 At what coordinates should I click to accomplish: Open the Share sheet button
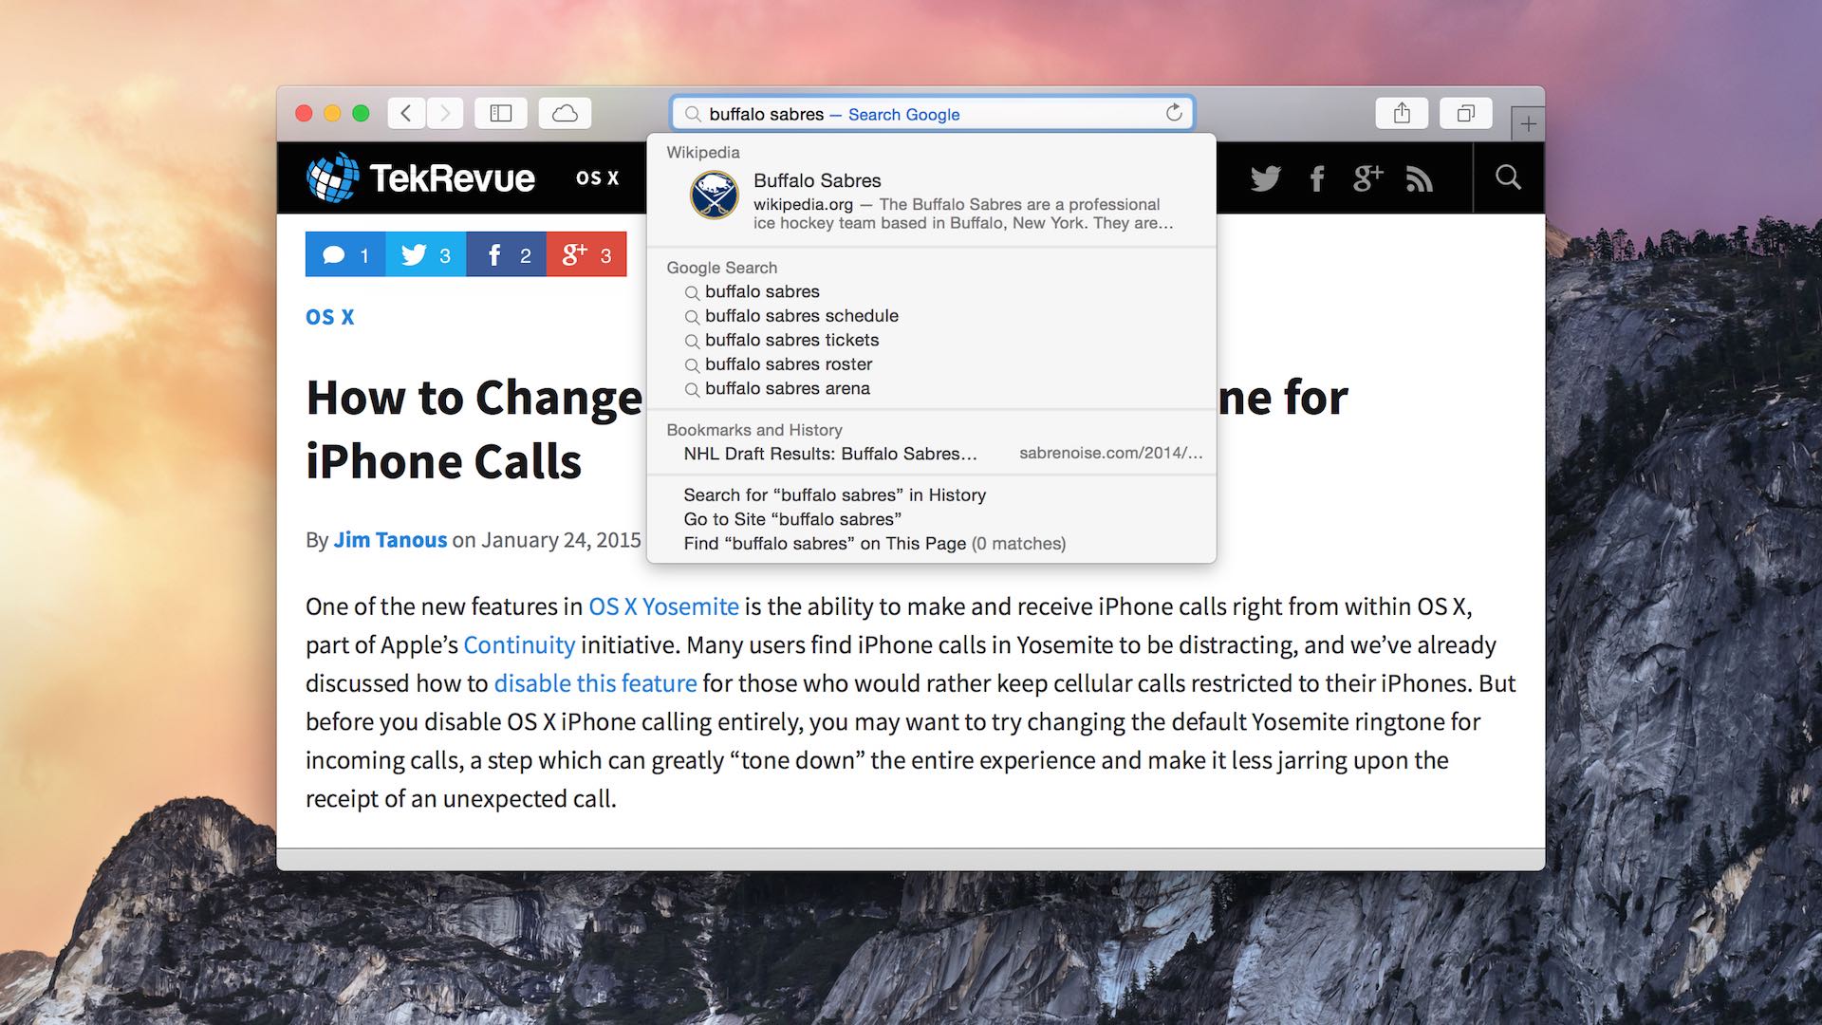[1402, 114]
